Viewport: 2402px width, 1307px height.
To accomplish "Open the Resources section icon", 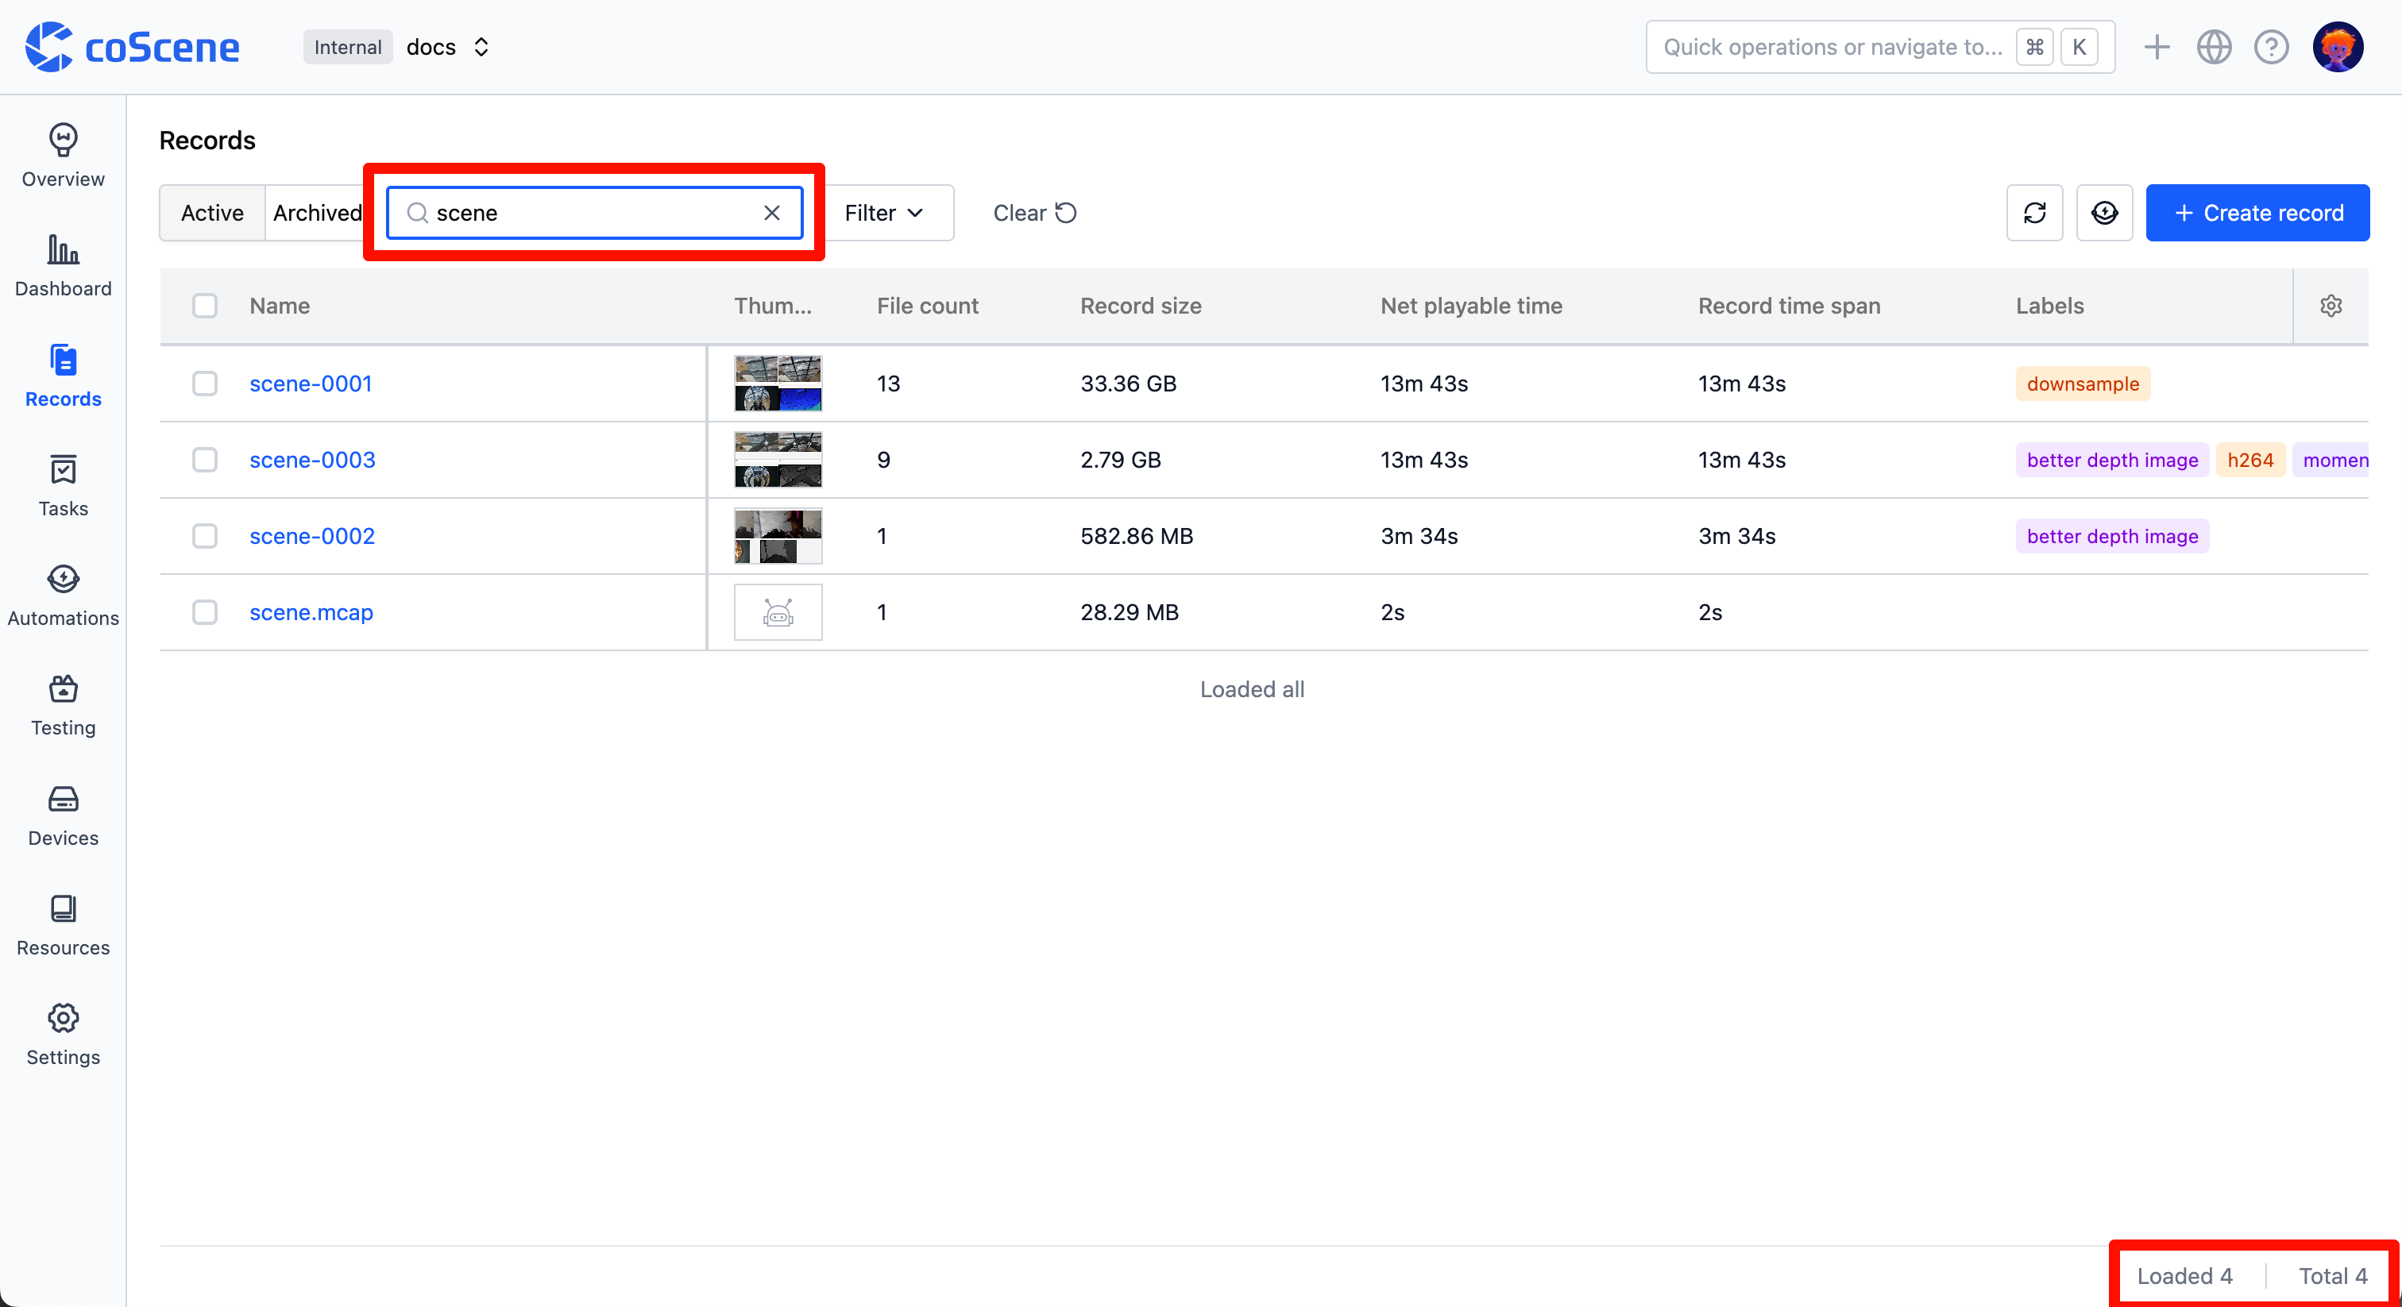I will [x=61, y=923].
